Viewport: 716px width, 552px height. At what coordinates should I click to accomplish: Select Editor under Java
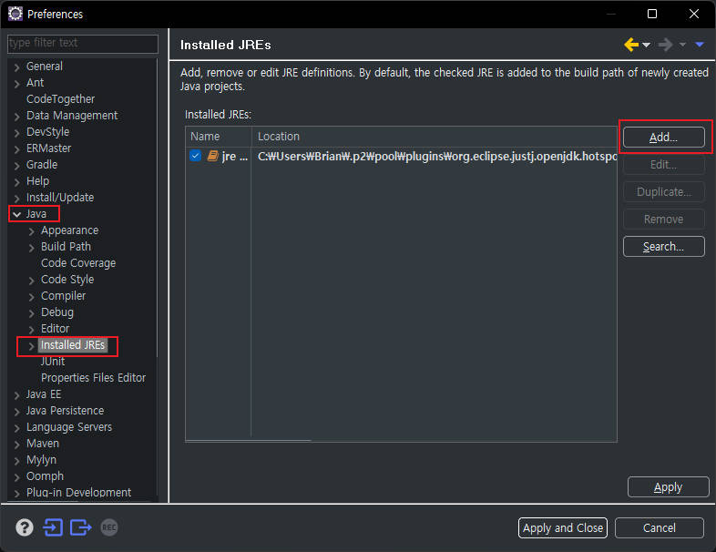[55, 329]
